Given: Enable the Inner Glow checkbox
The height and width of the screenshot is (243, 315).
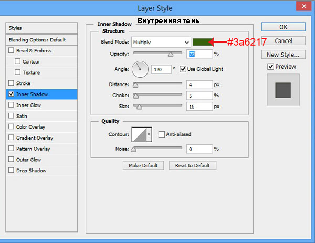Looking at the screenshot, I should click(11, 104).
